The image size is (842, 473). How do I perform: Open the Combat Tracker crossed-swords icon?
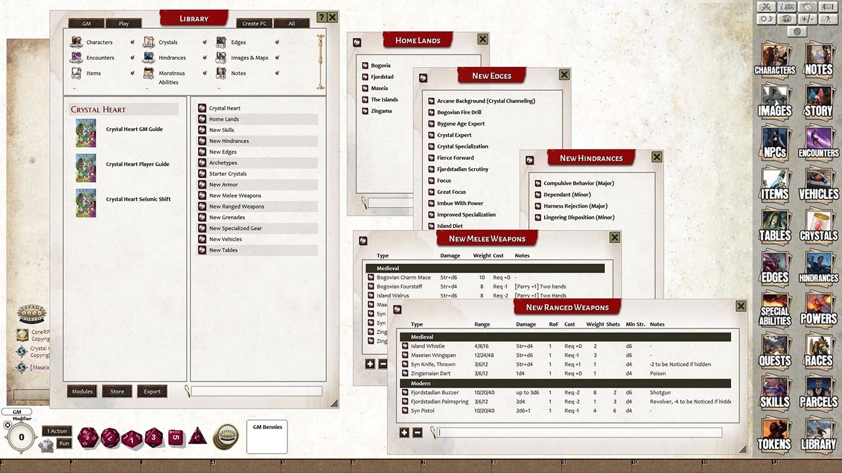click(x=766, y=8)
